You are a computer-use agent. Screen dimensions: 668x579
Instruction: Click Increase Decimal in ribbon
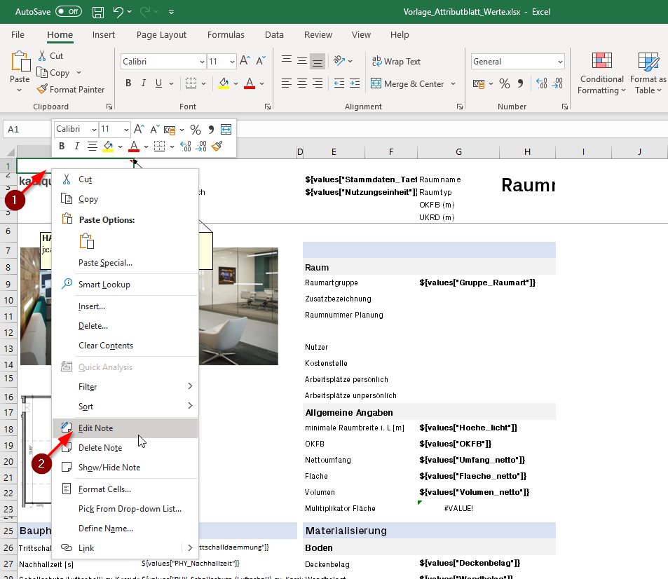pyautogui.click(x=541, y=83)
